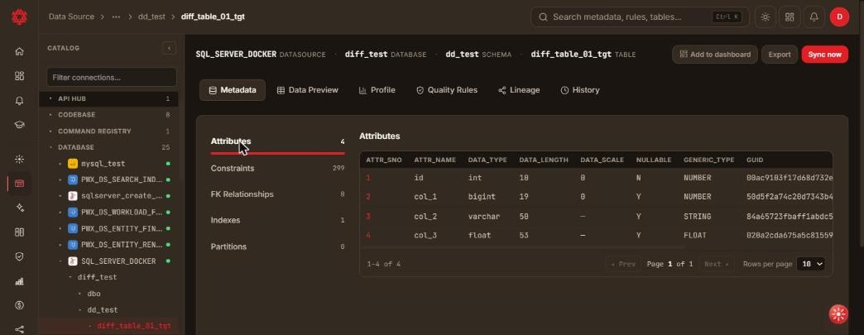Go to dd_test breadcrumb link

[x=151, y=17]
